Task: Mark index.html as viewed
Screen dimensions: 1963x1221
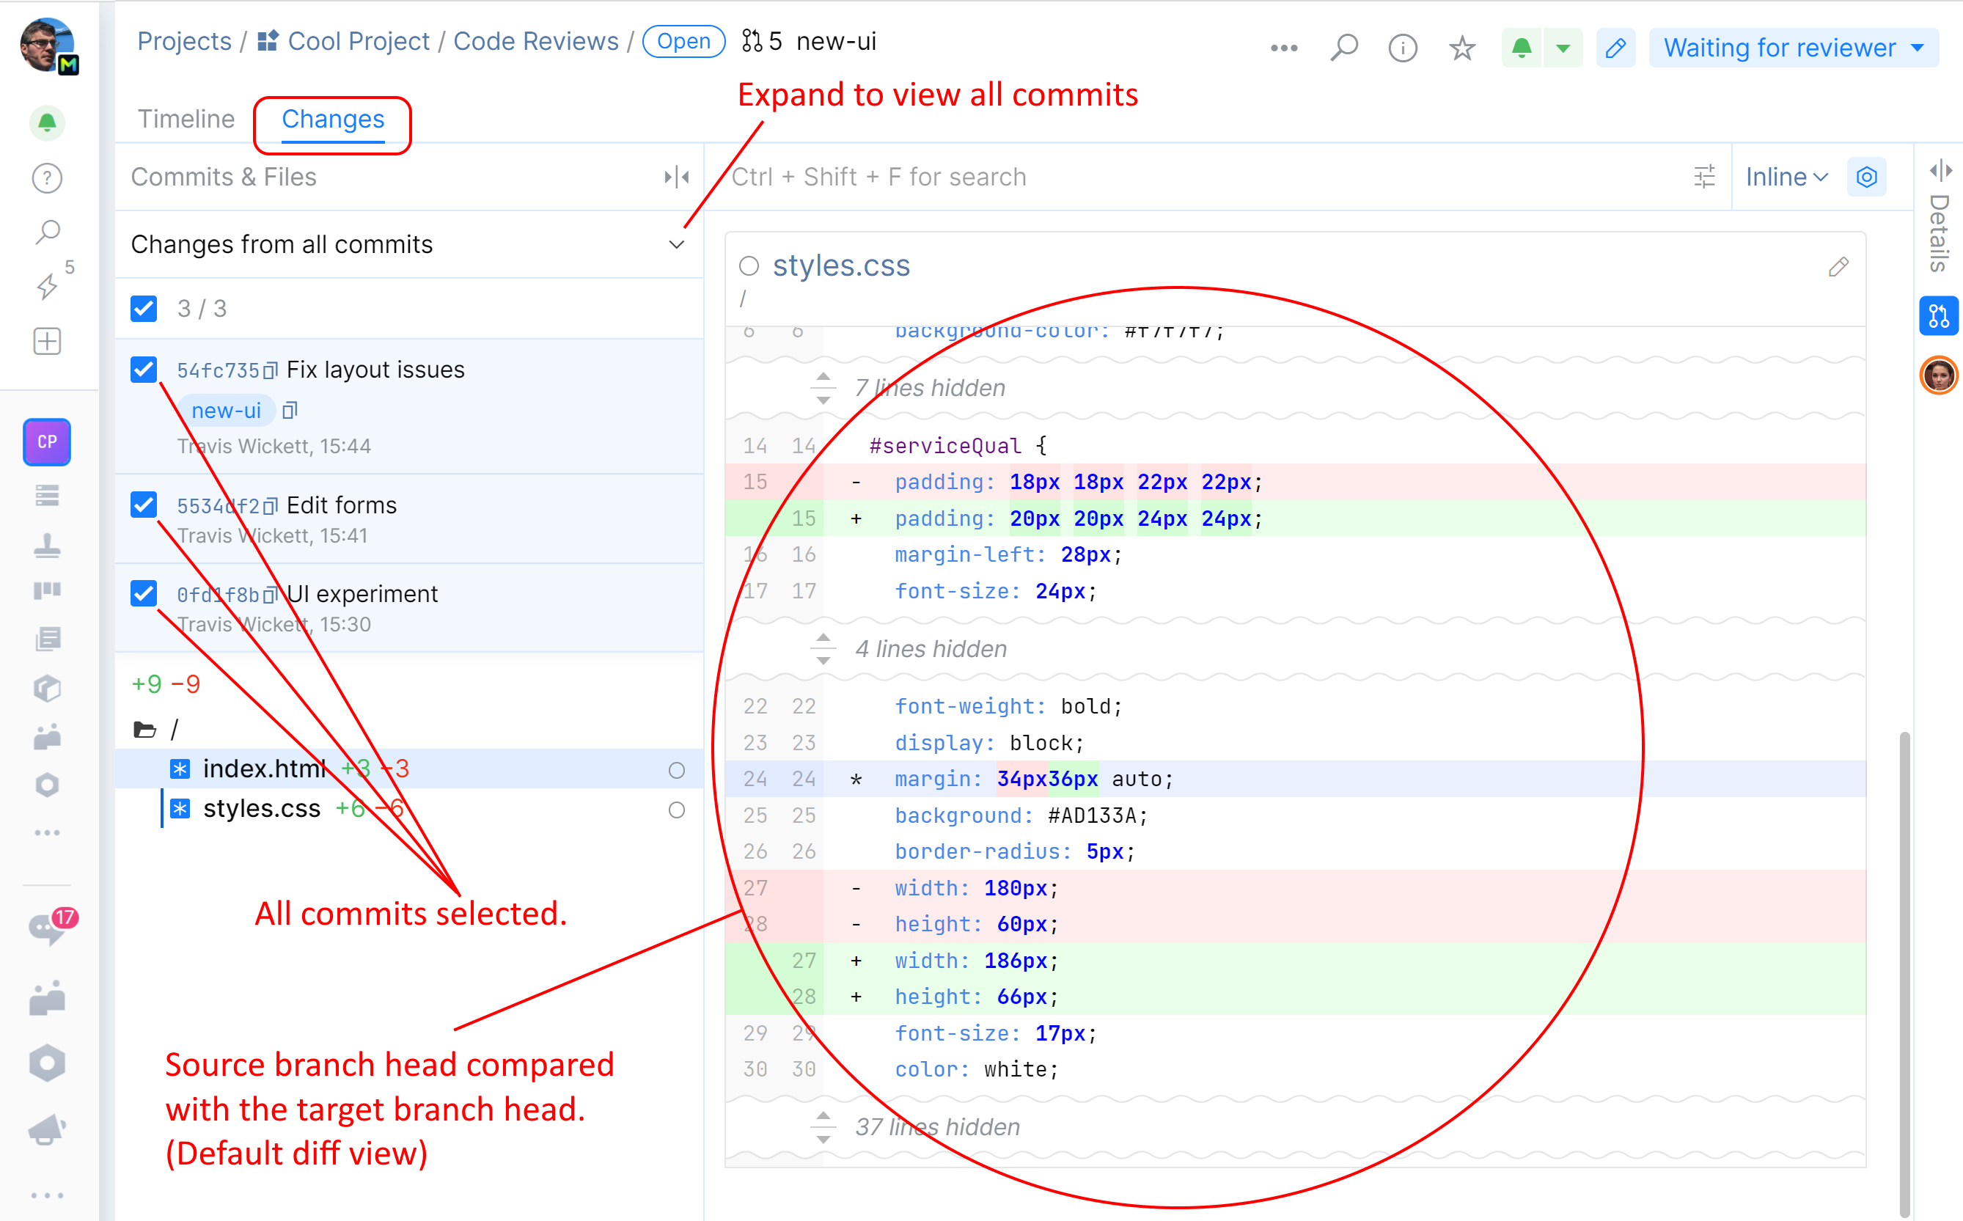Action: (677, 771)
